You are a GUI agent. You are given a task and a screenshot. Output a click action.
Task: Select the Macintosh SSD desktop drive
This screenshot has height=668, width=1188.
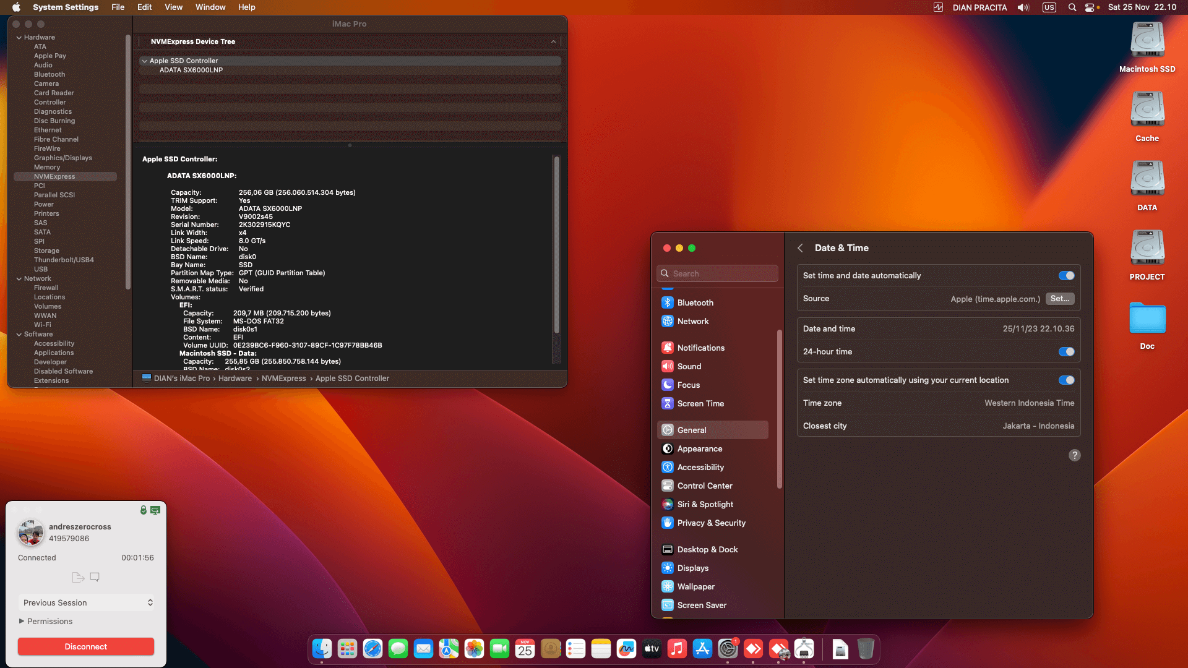tap(1147, 47)
